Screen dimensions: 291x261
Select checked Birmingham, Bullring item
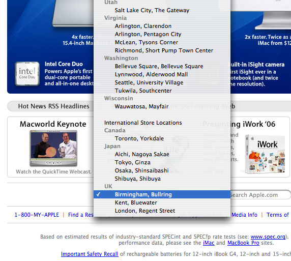pos(162,194)
